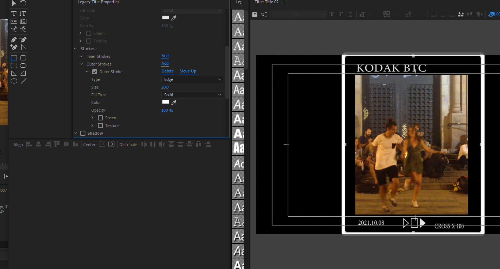Image resolution: width=500 pixels, height=269 pixels.
Task: Uncheck the Outer Stroke checkbox
Action: click(x=95, y=72)
